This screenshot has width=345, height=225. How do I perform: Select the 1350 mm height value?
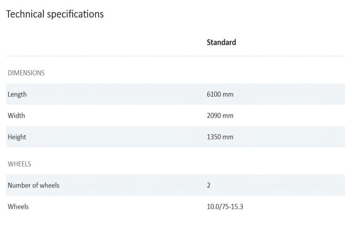tap(220, 137)
